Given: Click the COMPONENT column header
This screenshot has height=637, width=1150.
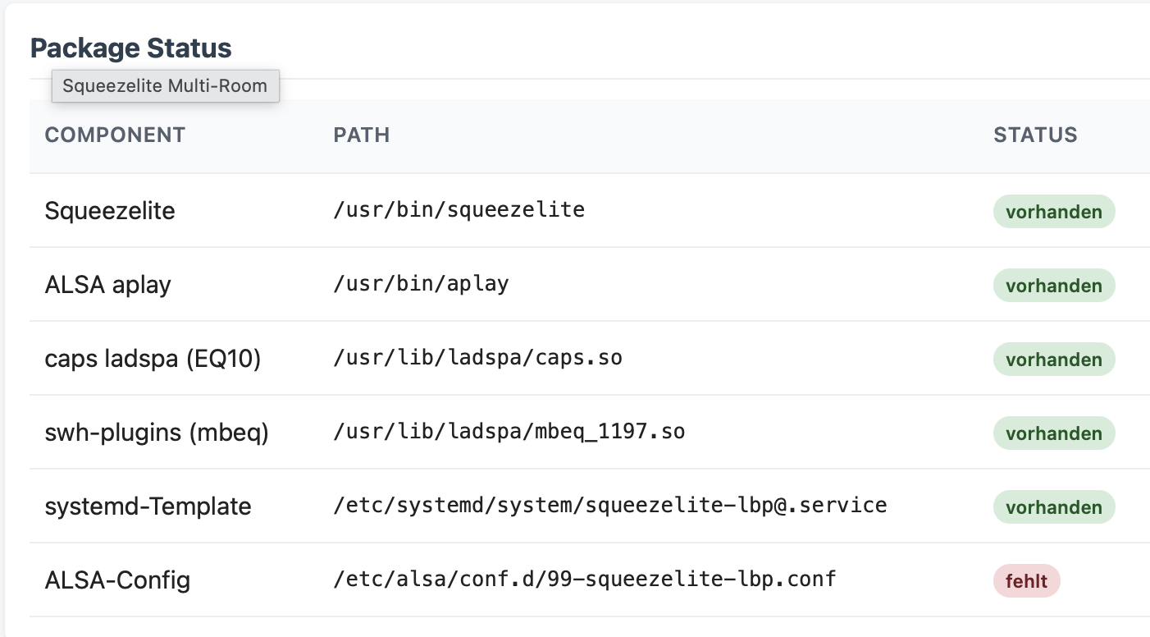Looking at the screenshot, I should (115, 135).
